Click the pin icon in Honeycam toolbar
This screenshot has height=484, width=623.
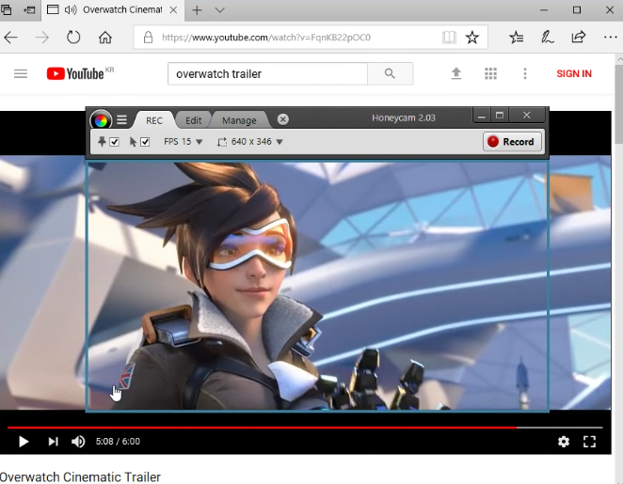click(102, 142)
